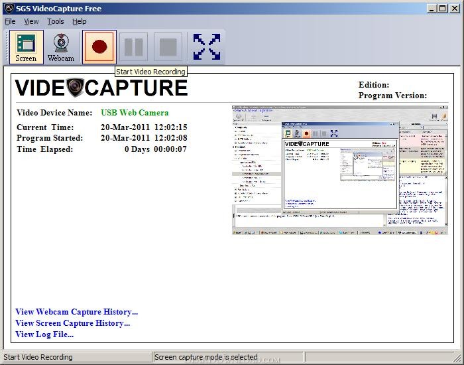The width and height of the screenshot is (464, 365).
Task: Maximize the SGS VideoCapture Free window
Action: (443, 8)
